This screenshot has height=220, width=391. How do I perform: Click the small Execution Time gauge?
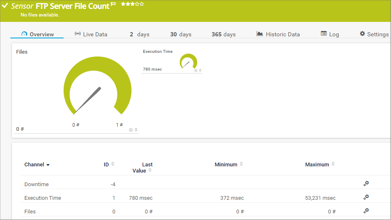tap(188, 62)
